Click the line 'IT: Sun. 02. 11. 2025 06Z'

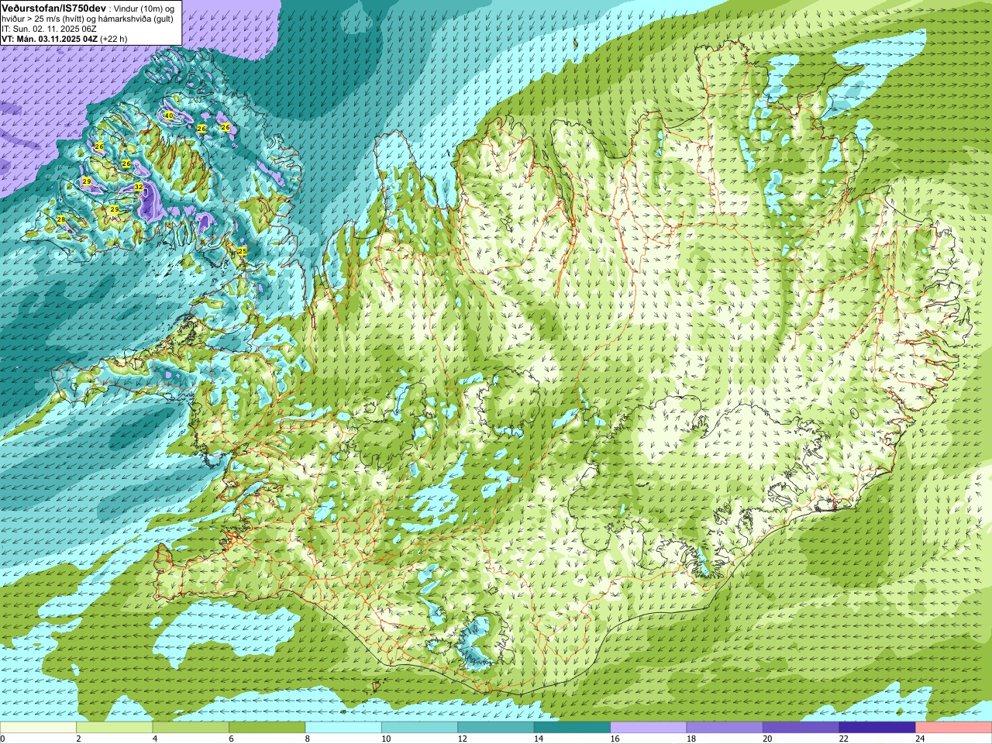[49, 29]
